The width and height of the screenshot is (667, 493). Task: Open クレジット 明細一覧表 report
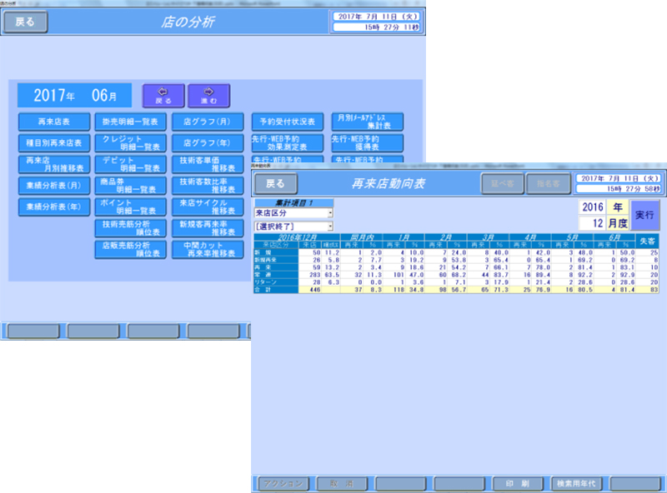click(x=130, y=142)
